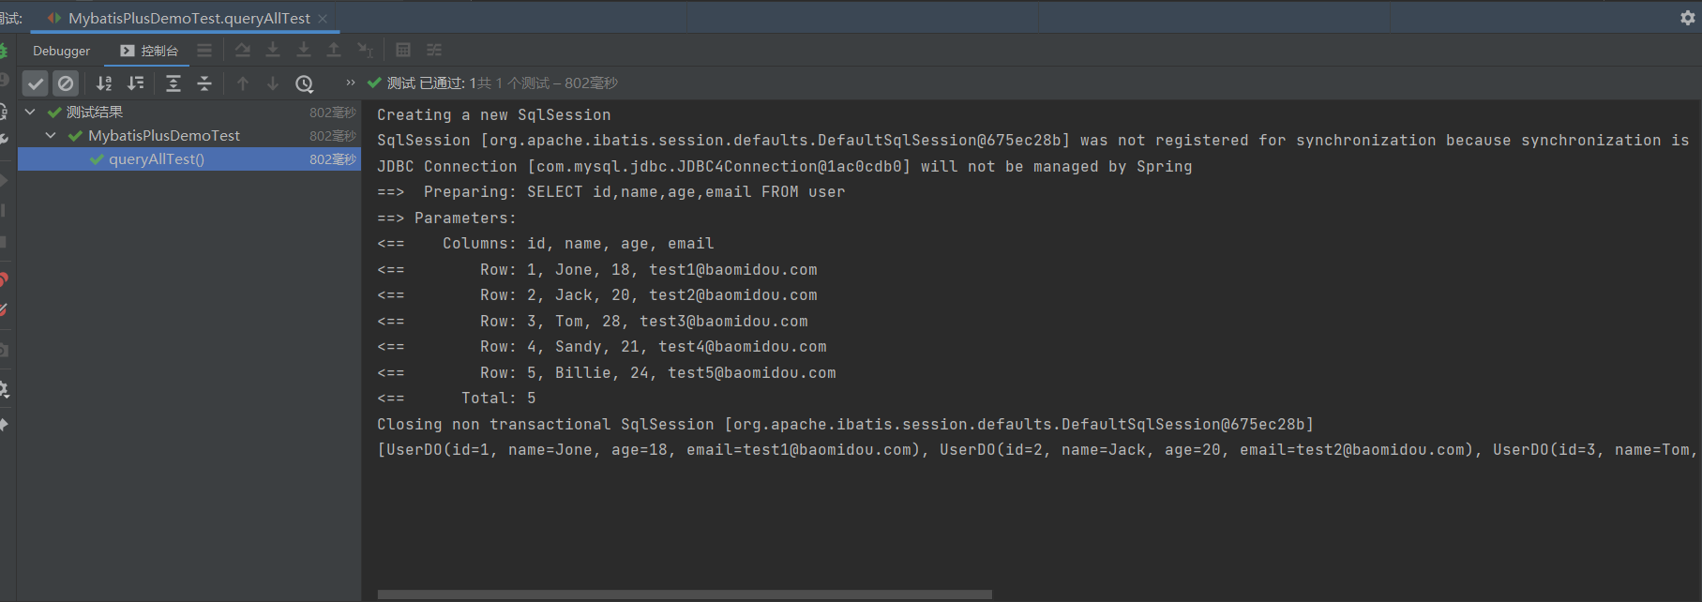The width and height of the screenshot is (1702, 602).
Task: Open the test history clock icon
Action: pyautogui.click(x=304, y=83)
